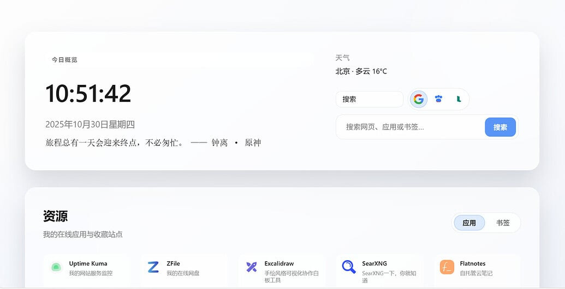Screen dimensions: 565x289
Task: Click the 10:51:42 clock display
Action: click(x=88, y=94)
